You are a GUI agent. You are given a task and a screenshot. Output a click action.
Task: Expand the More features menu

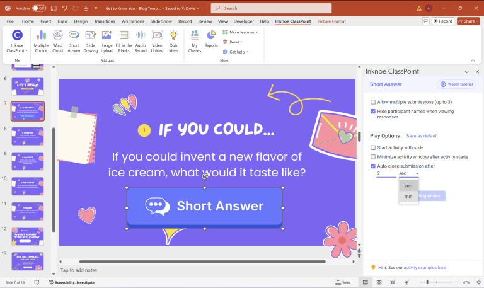click(x=240, y=32)
